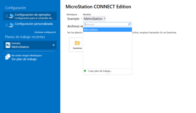Grab the drag handle beside Configuración de ejemplos
Screen dimensions: 196x113
(x=7, y=16)
